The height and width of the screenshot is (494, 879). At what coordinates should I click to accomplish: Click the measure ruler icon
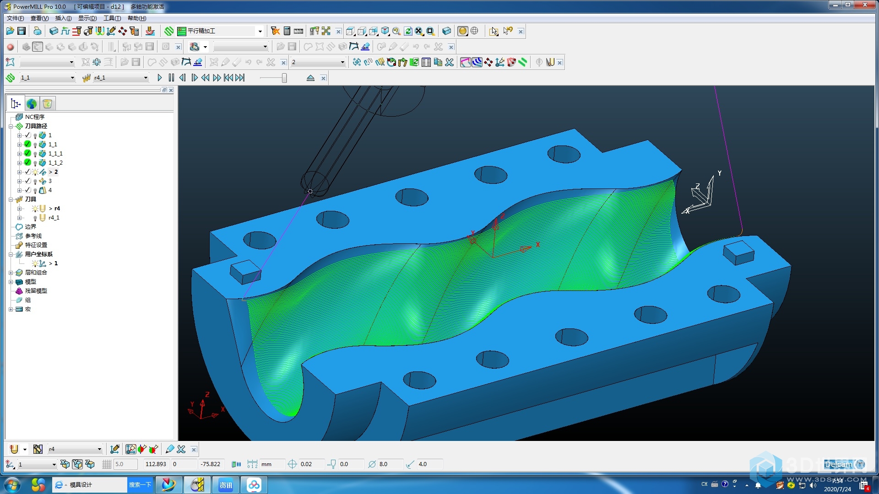click(x=298, y=31)
